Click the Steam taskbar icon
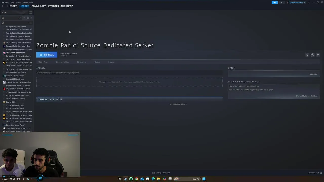Viewport: 324px width, 182px height. click(x=125, y=179)
